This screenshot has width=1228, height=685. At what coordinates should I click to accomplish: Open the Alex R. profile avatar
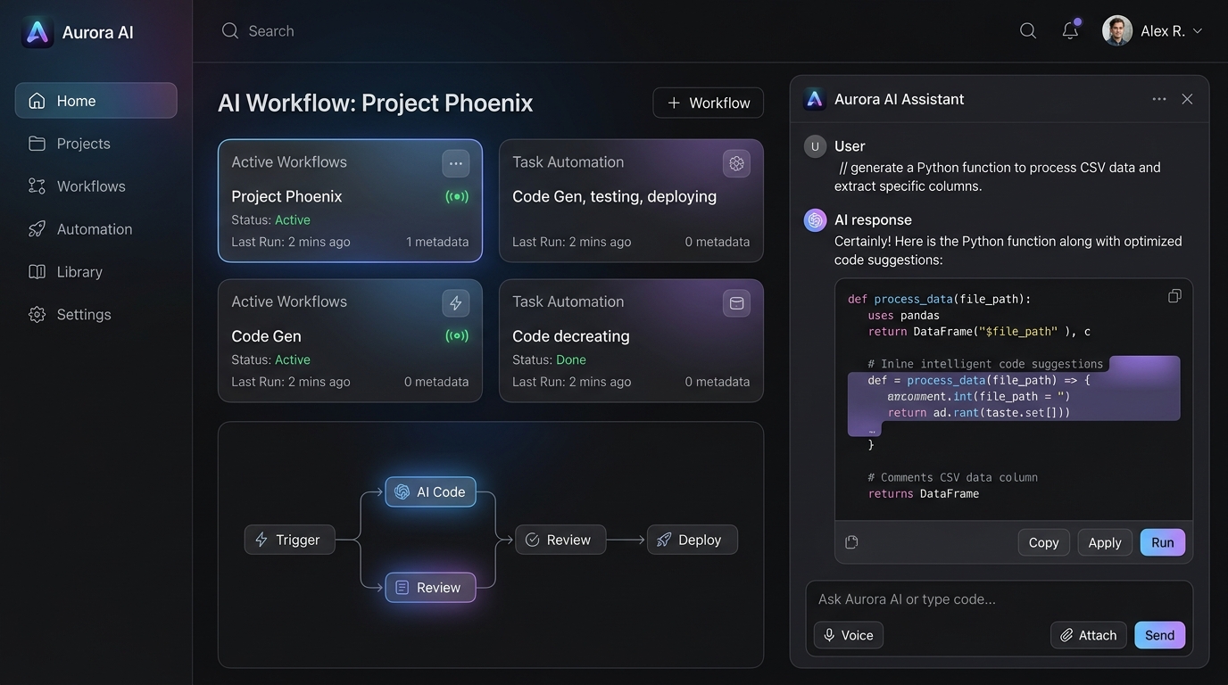point(1117,30)
